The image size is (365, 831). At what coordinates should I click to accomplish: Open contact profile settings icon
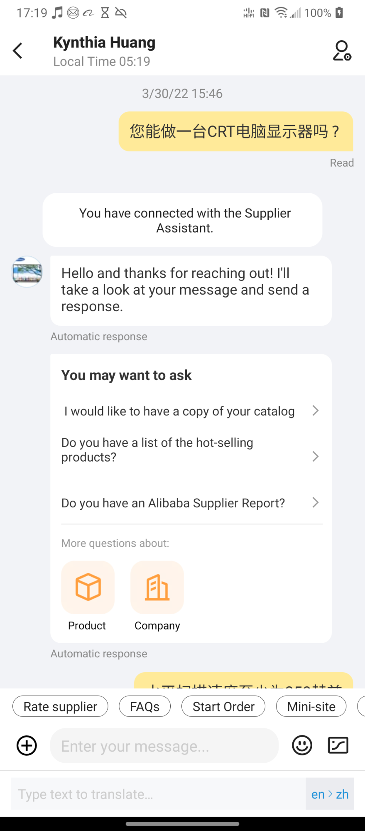point(342,51)
